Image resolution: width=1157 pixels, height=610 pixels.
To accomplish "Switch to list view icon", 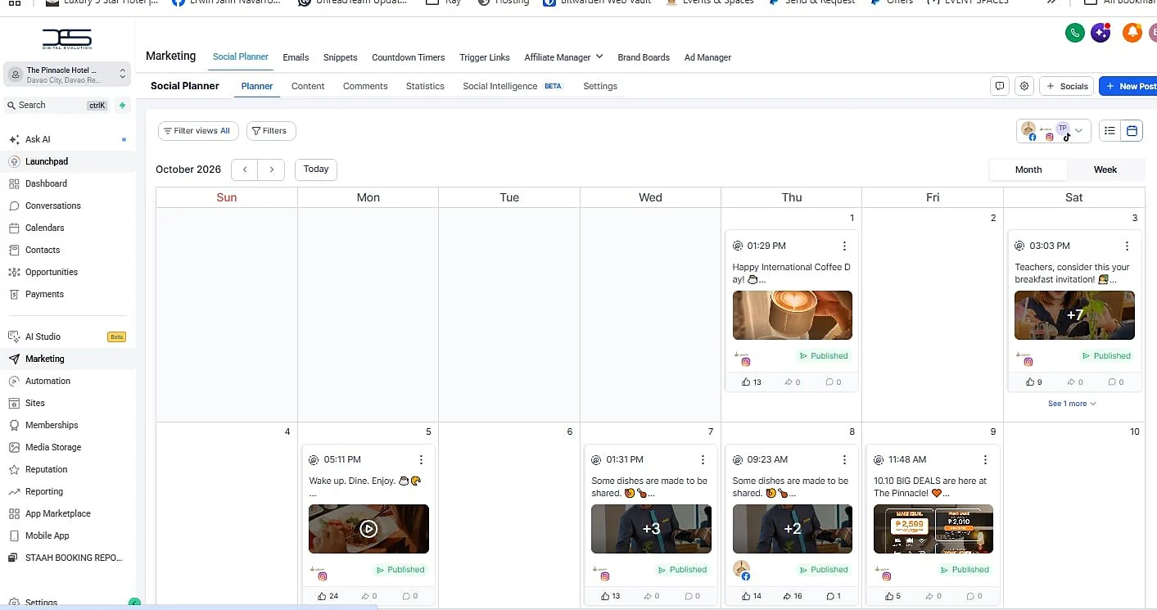I will tap(1110, 130).
